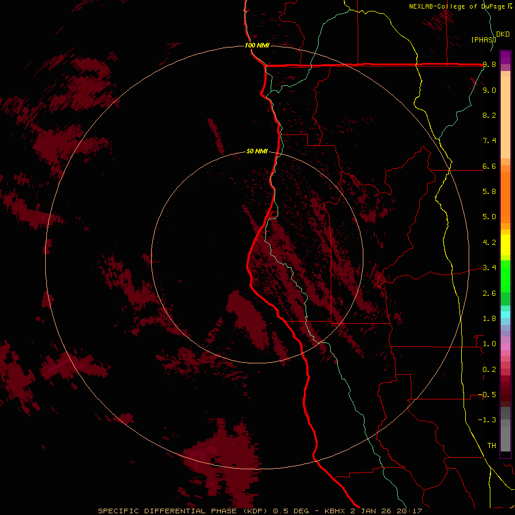The image size is (515, 515).
Task: Pick the peach segment of color bar
Action: pos(505,118)
